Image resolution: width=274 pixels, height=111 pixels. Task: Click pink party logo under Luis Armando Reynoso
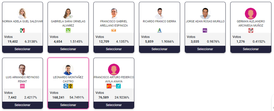[x=22, y=86]
